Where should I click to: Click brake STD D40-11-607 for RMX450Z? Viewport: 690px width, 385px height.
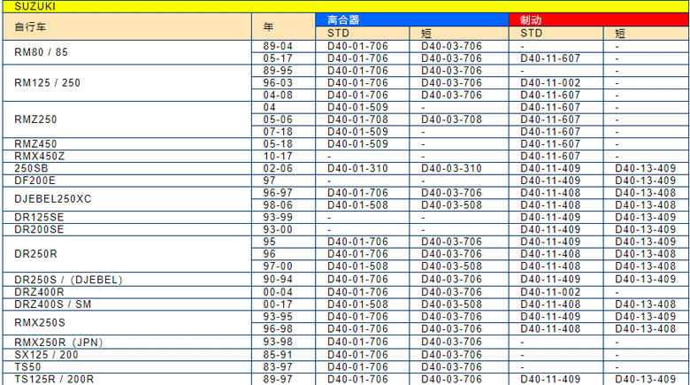point(550,156)
